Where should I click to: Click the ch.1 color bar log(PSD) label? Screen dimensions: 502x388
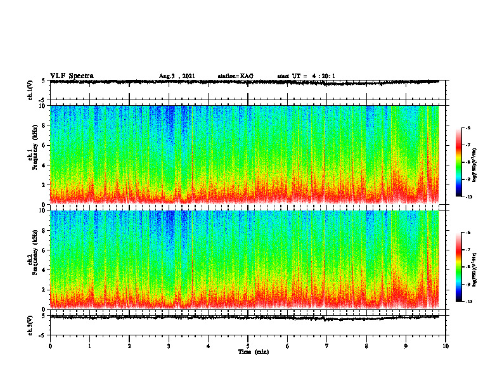pyautogui.click(x=475, y=165)
